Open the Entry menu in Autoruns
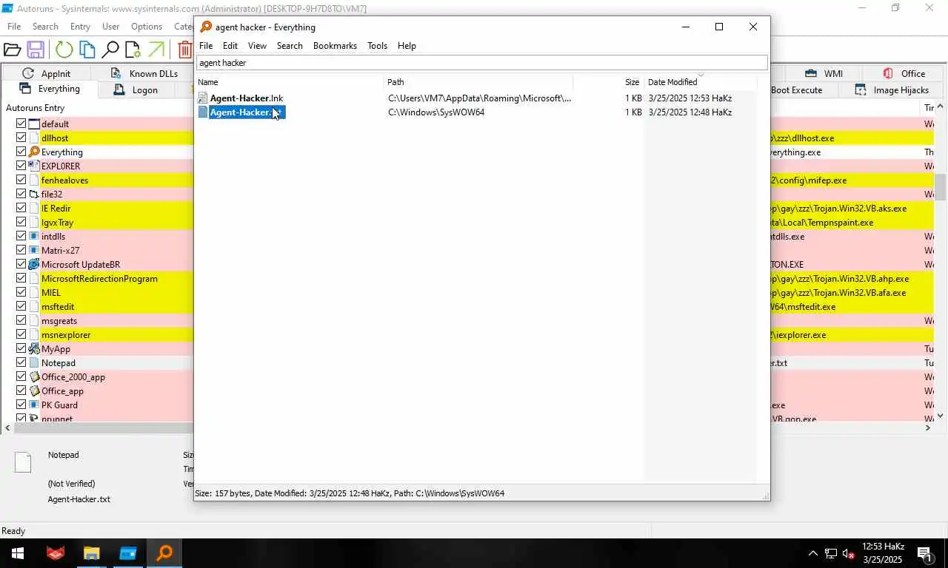Screen dimensions: 948x568 (80, 27)
